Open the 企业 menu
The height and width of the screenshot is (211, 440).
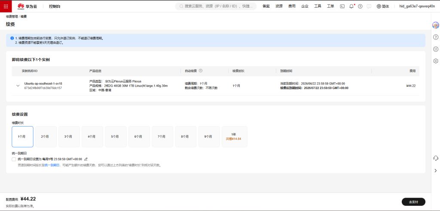[305, 6]
